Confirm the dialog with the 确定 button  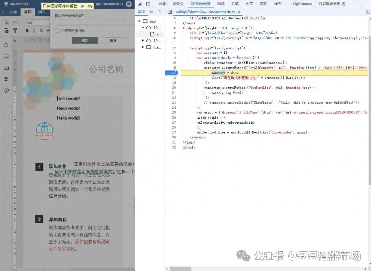[85, 41]
